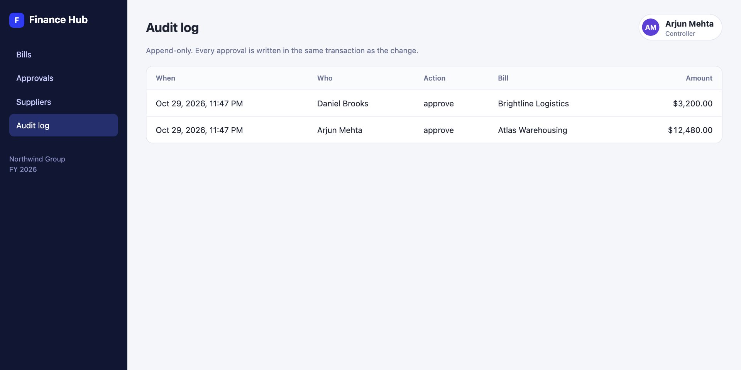Image resolution: width=741 pixels, height=370 pixels.
Task: Click the timestamp in the Brightline Logistics row
Action: pyautogui.click(x=199, y=104)
